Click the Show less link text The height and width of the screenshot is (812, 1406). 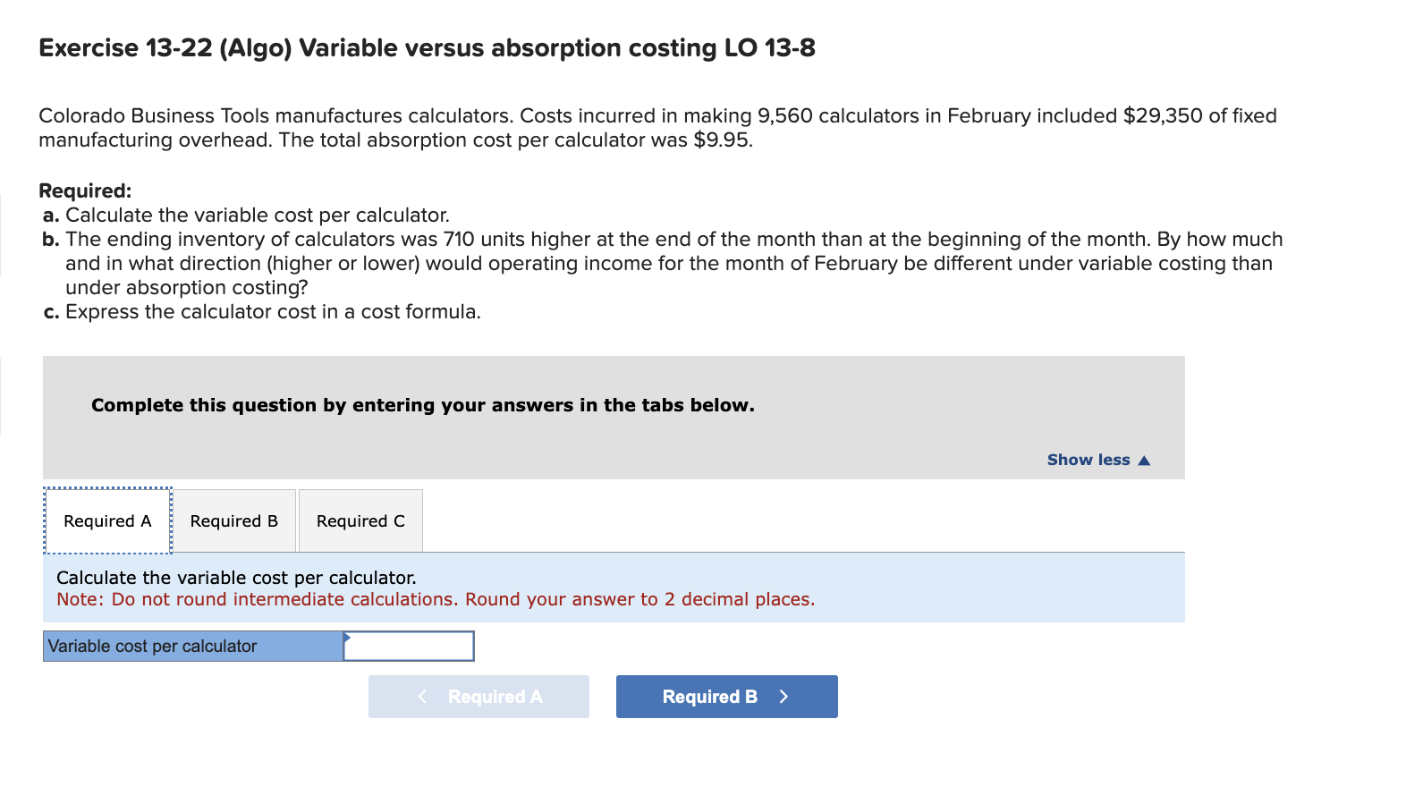pyautogui.click(x=1088, y=459)
